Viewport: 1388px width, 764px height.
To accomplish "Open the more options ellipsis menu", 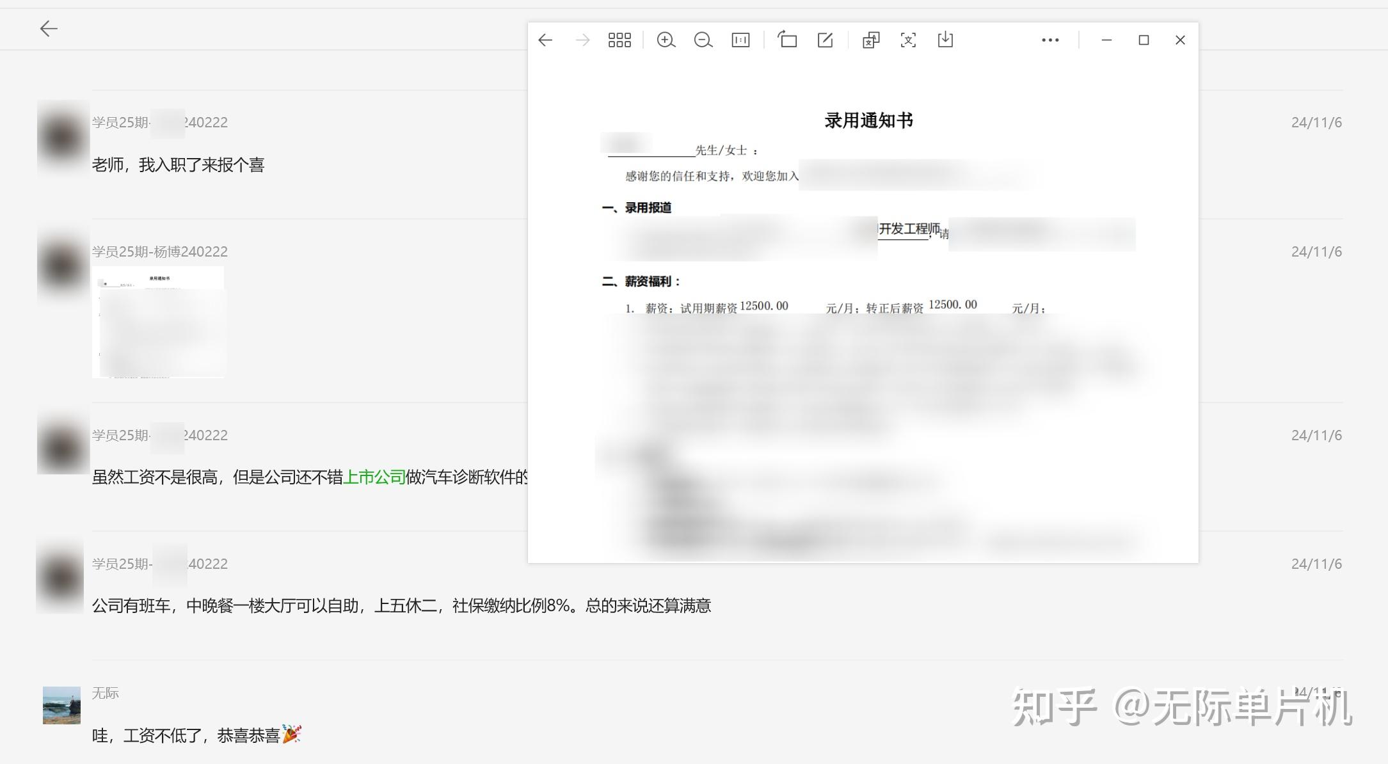I will (1049, 40).
